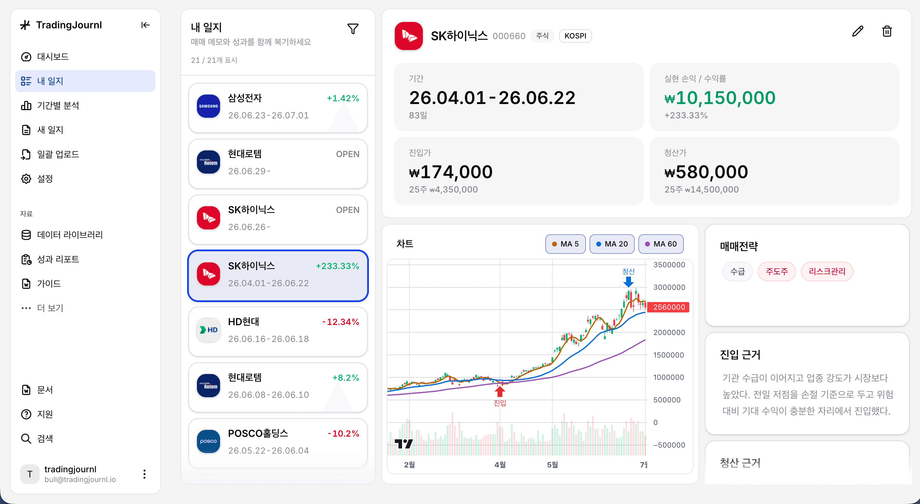The width and height of the screenshot is (920, 504).
Task: Open the journal filter funnel icon
Action: coord(353,29)
